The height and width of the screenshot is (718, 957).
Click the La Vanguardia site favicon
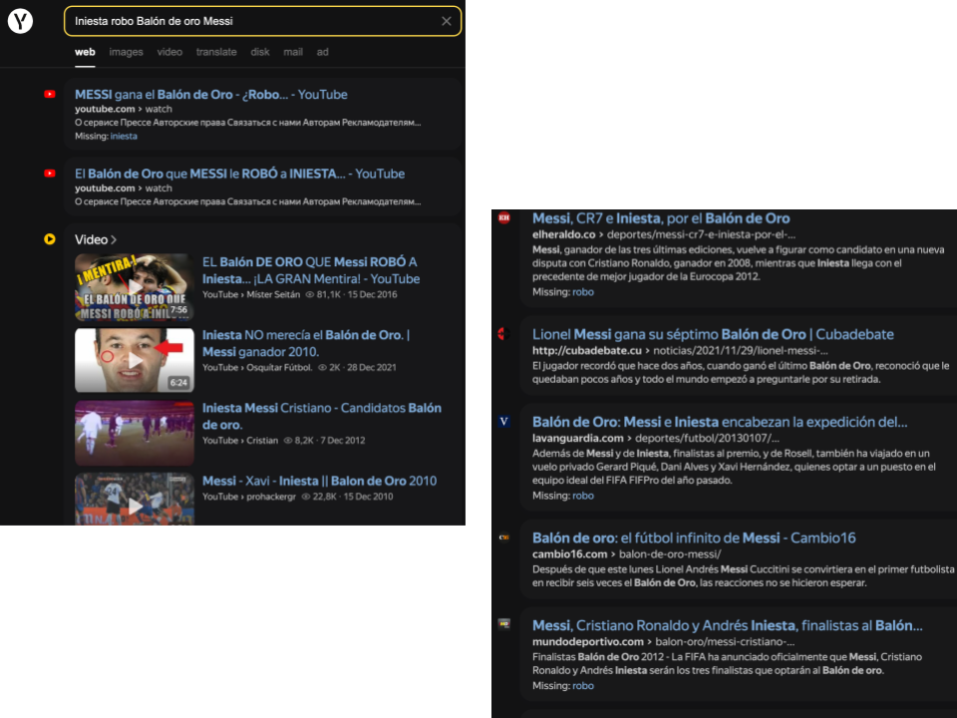pos(504,422)
